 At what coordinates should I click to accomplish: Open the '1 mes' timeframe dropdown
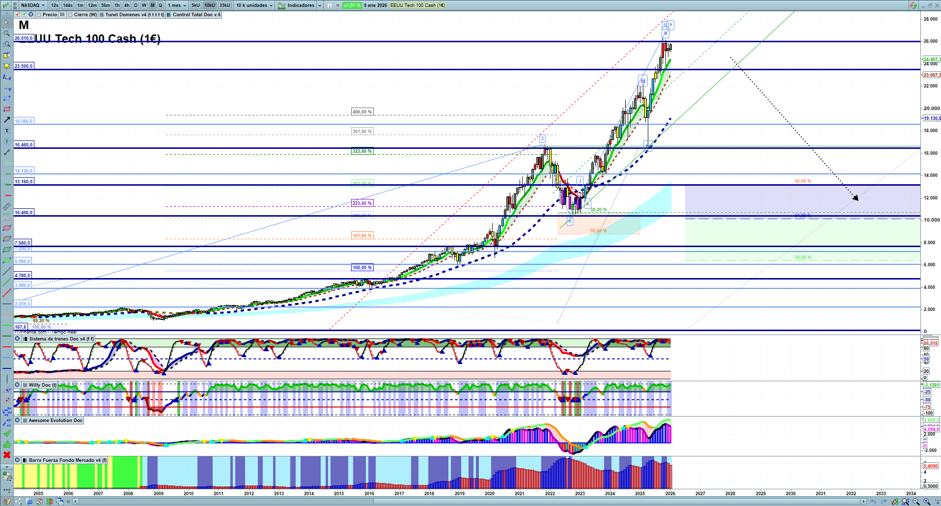coord(177,5)
